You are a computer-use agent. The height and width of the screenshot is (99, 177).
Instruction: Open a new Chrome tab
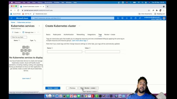[48, 7]
